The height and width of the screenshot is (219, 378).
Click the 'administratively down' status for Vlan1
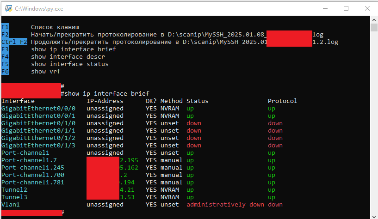coord(225,205)
